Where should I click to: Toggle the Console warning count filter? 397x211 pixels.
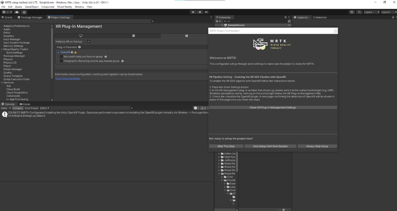(203, 108)
